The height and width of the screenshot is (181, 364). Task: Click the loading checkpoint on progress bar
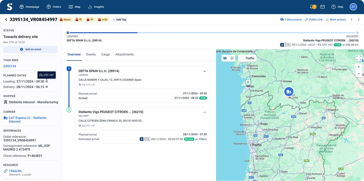click(68, 33)
